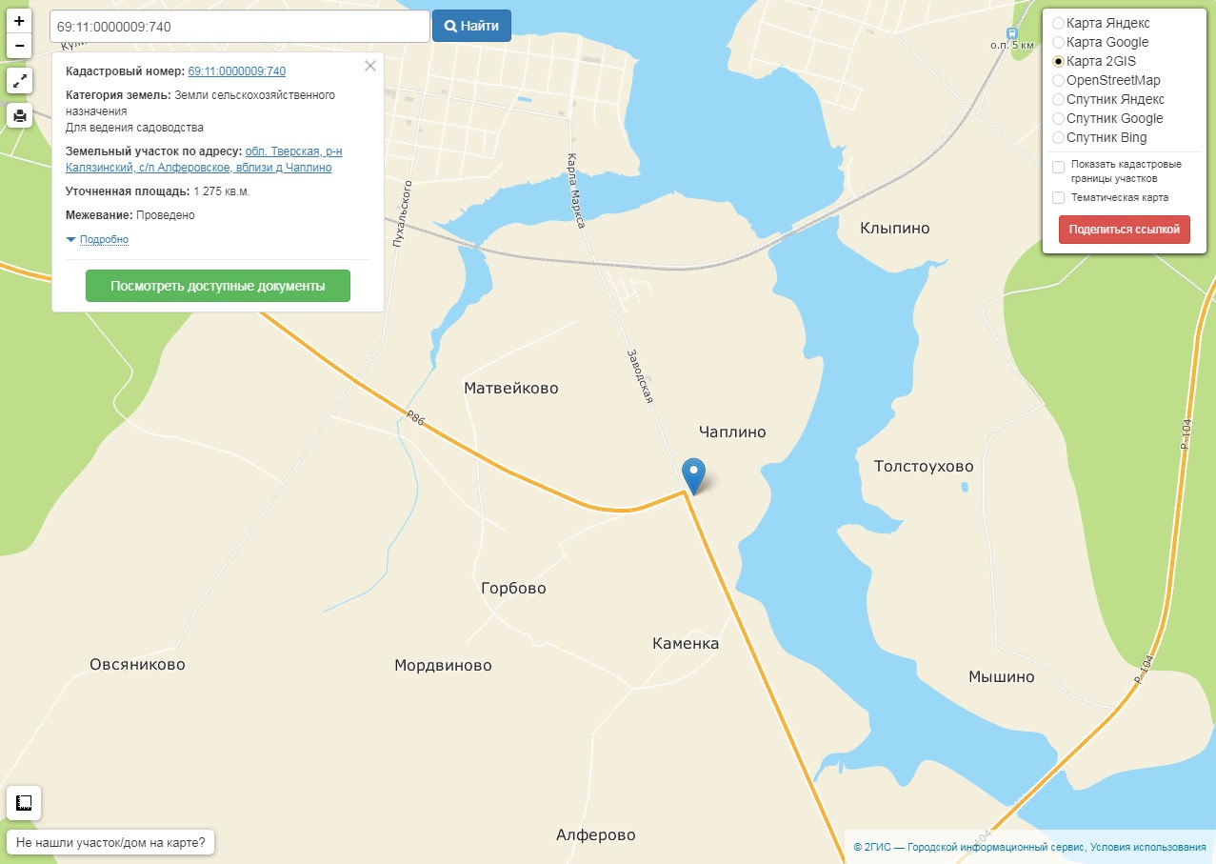
Task: Zoom out the map with minus button
Action: coord(19,46)
